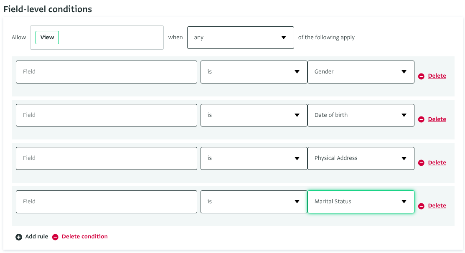Open the Marital Status value dropdown
Viewport: 465px width, 253px height.
tap(361, 202)
